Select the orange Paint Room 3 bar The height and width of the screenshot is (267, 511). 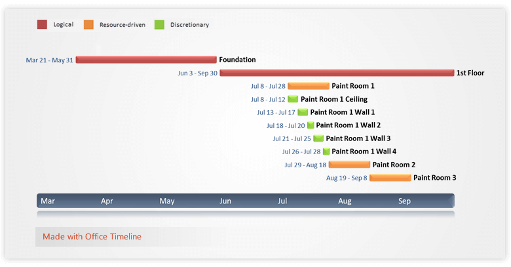390,178
